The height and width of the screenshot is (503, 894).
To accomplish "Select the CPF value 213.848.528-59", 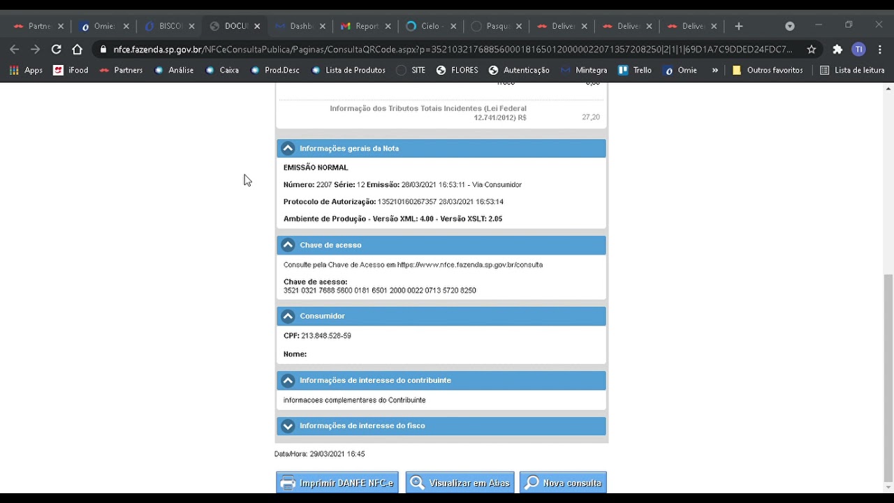I will [x=326, y=336].
